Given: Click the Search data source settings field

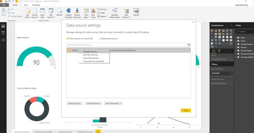Looking at the screenshot, I should pos(126,45).
